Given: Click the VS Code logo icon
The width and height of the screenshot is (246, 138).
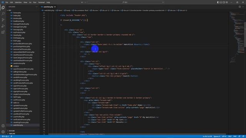Looking at the screenshot, I should (x=2, y=2).
